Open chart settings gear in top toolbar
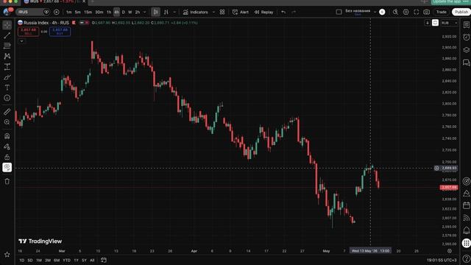The image size is (471, 265). click(x=406, y=12)
